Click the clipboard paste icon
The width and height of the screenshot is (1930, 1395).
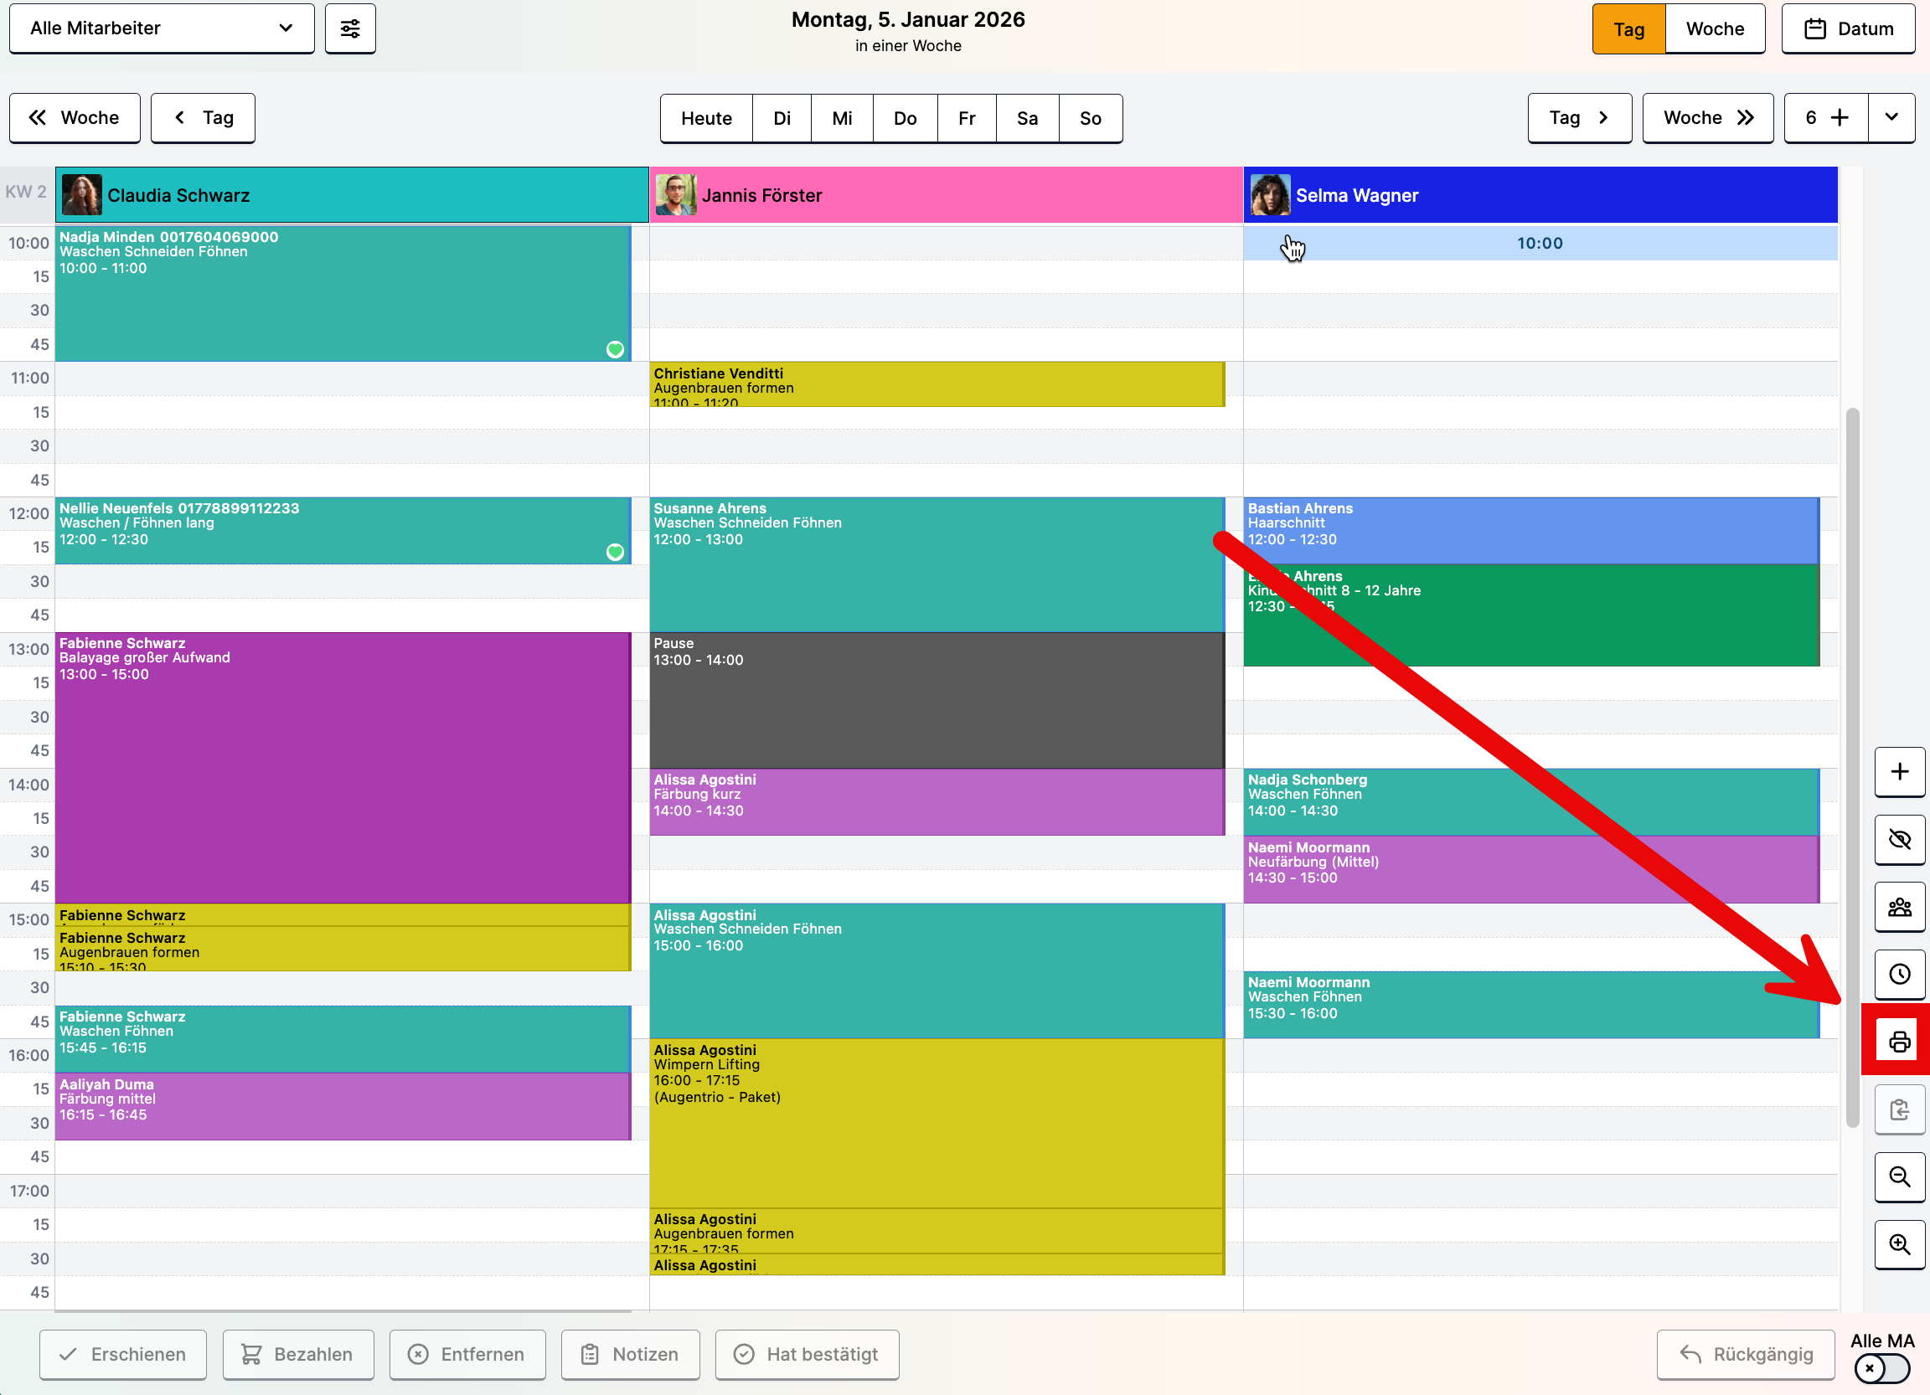pos(1898,1109)
